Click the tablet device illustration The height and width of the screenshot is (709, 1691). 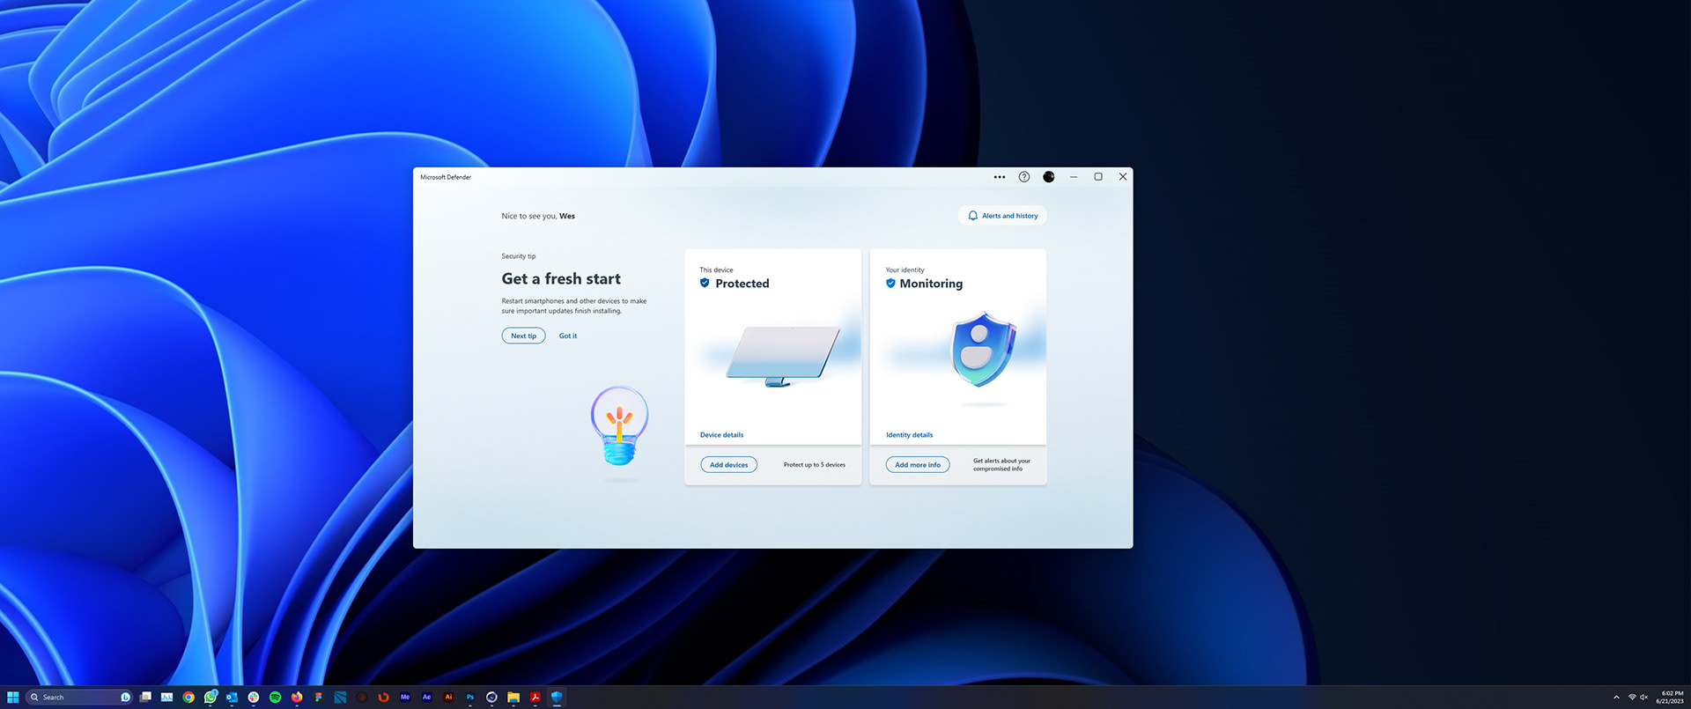[x=782, y=356]
